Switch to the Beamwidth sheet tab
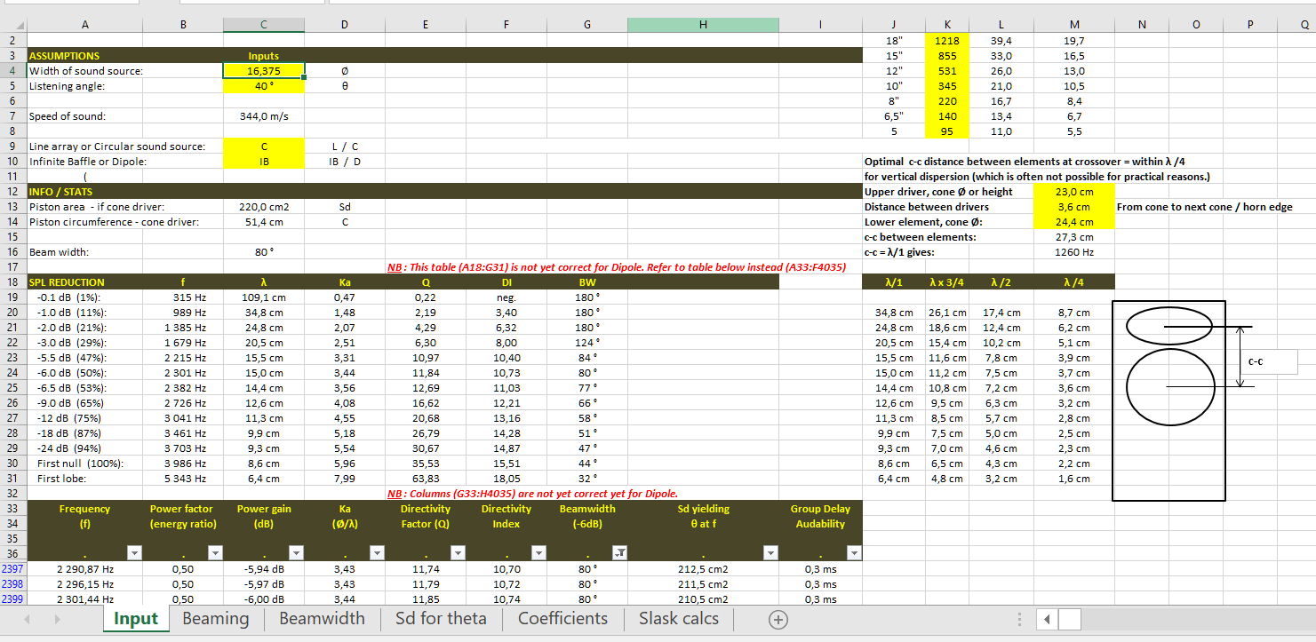The width and height of the screenshot is (1316, 642). pos(322,619)
